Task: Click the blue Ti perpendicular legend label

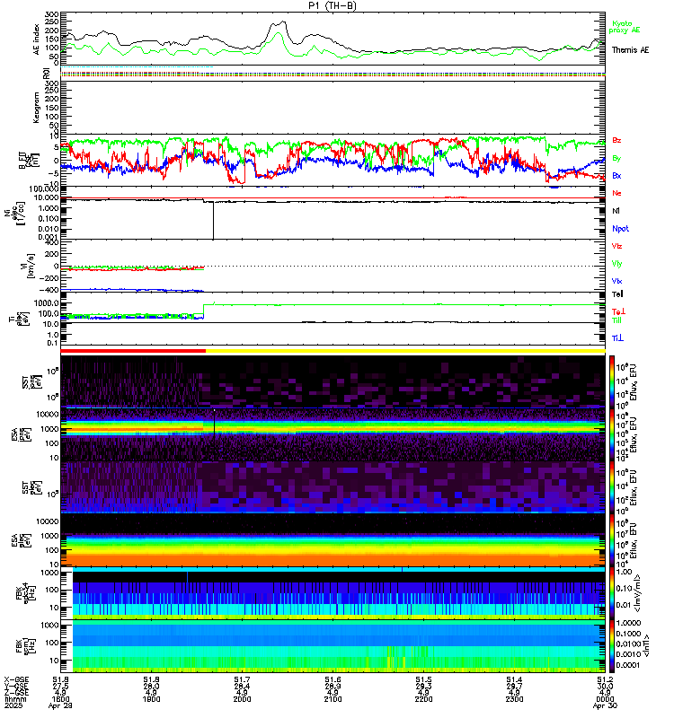Action: point(617,338)
